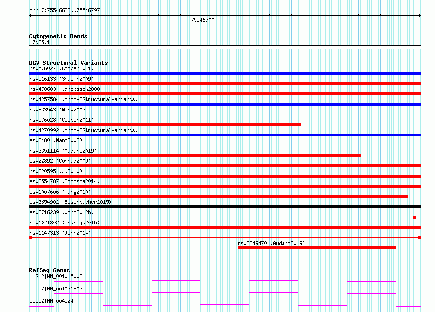The height and width of the screenshot is (312, 435).
Task: Click the DGV Structural Variants track heading
Action: [x=68, y=63]
